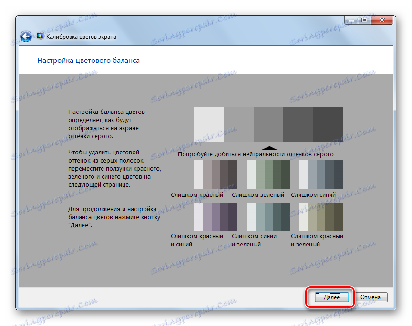Click the label 'Слишком синий и зеленый'
Screen dimensions: 412x326
[254, 240]
